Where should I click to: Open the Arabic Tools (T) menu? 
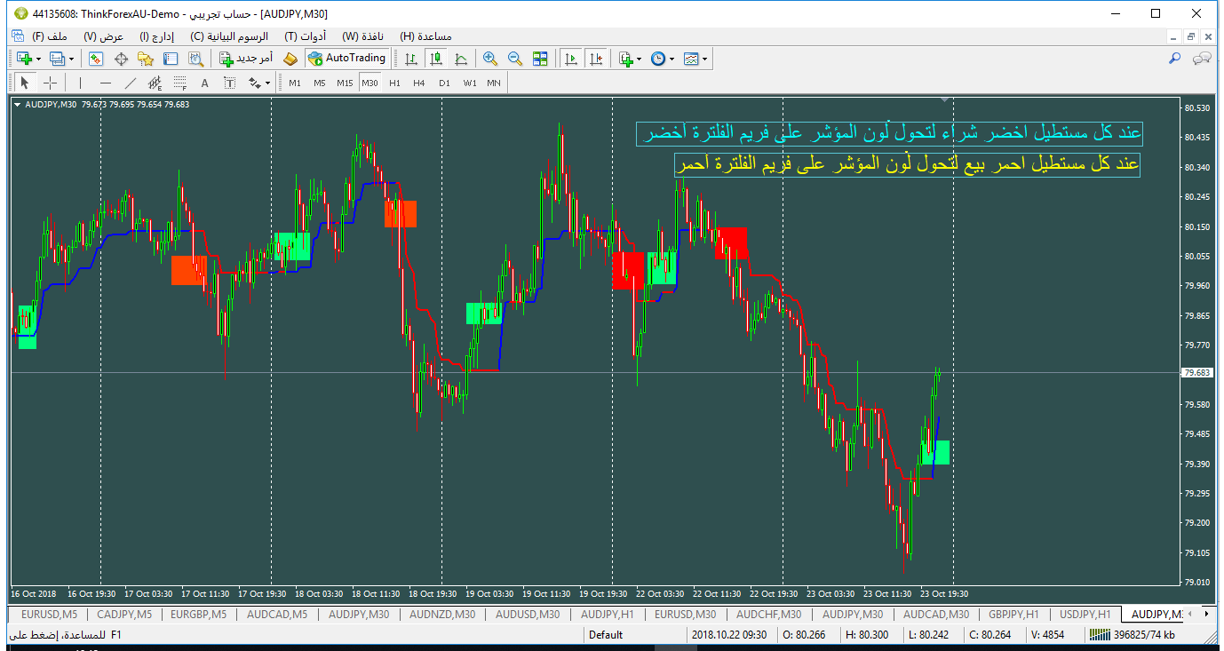point(305,36)
